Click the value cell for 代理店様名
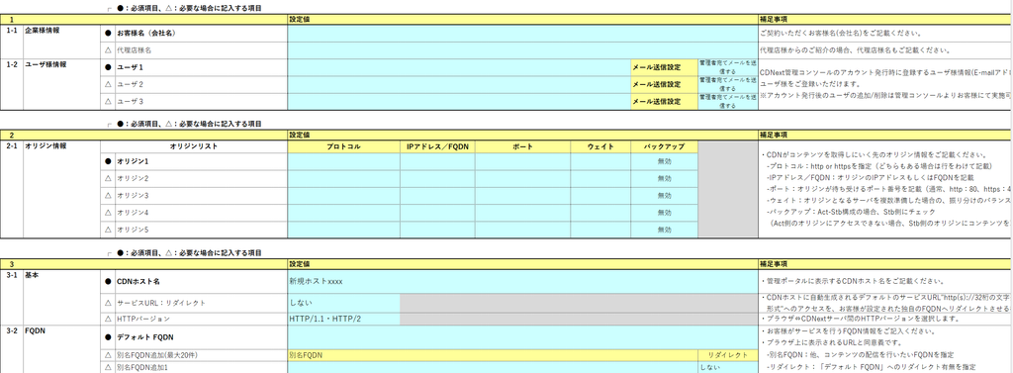 (522, 49)
